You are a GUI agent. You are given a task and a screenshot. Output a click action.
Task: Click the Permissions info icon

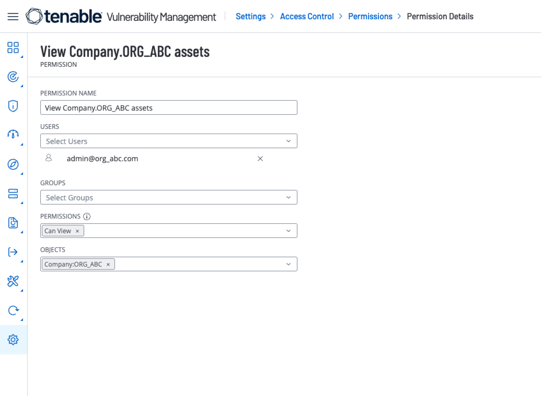pos(87,217)
